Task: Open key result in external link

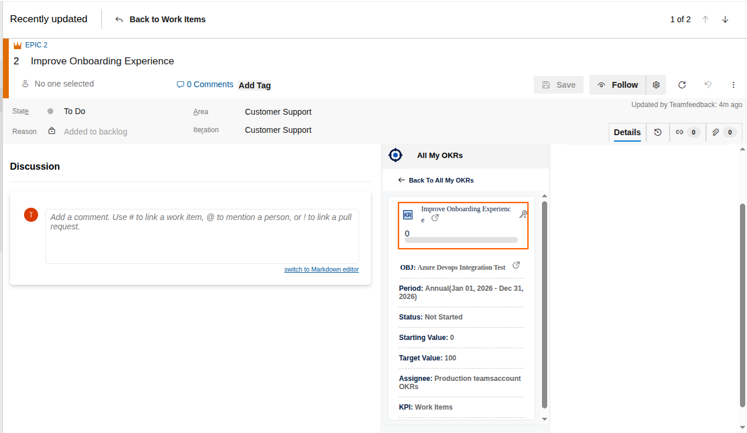Action: [x=435, y=218]
